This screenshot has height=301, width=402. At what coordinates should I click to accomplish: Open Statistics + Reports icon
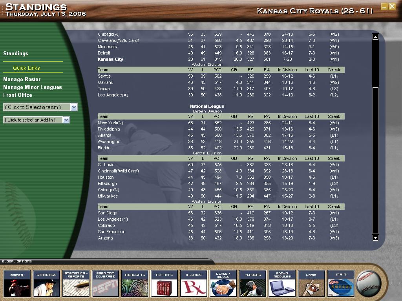click(x=76, y=283)
